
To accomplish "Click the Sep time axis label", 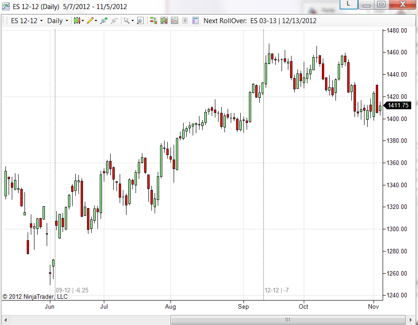I will click(x=243, y=306).
